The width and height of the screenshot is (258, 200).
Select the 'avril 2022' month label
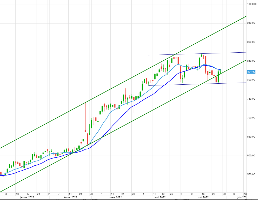pyautogui.click(x=160, y=197)
